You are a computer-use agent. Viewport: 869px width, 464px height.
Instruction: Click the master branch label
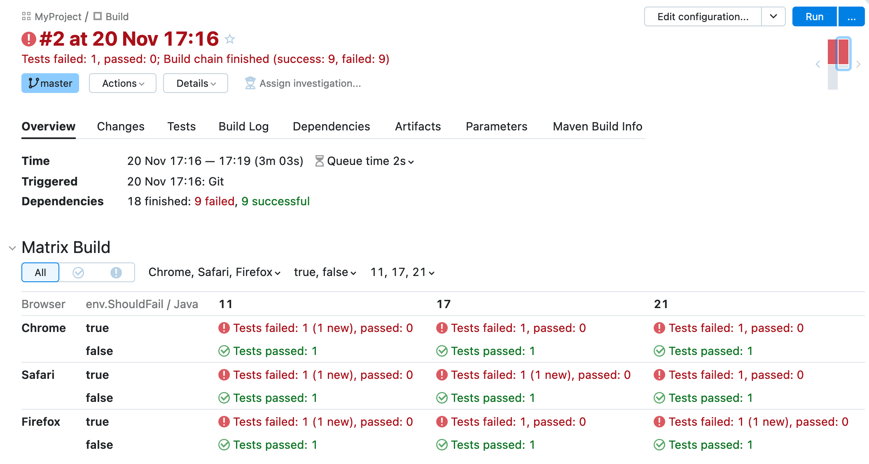point(50,83)
